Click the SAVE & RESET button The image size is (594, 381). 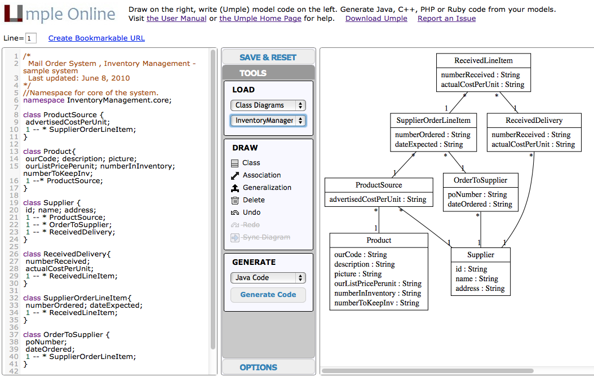(268, 57)
